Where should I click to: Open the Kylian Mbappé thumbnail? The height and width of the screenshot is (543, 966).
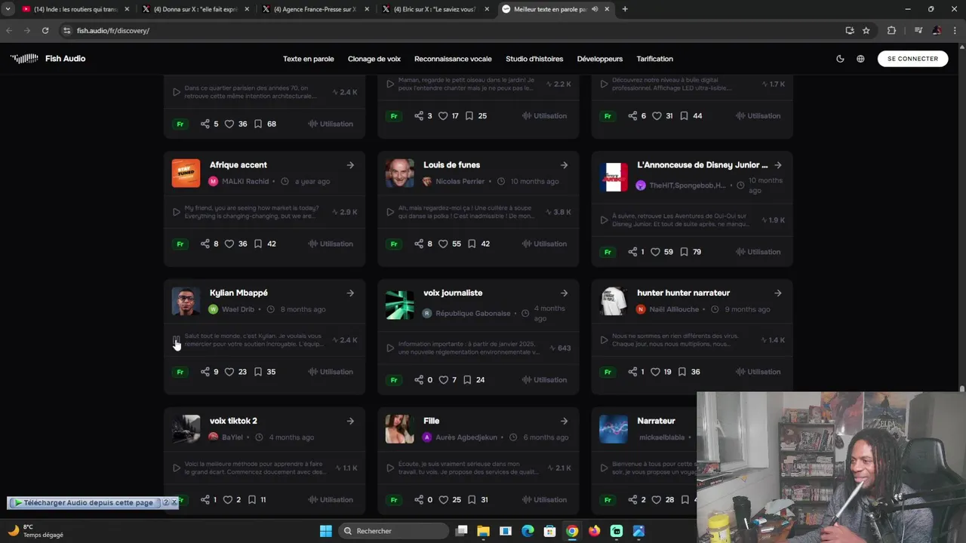[x=186, y=301]
